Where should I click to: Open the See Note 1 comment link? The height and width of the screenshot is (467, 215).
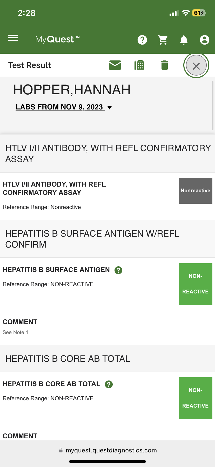15,333
